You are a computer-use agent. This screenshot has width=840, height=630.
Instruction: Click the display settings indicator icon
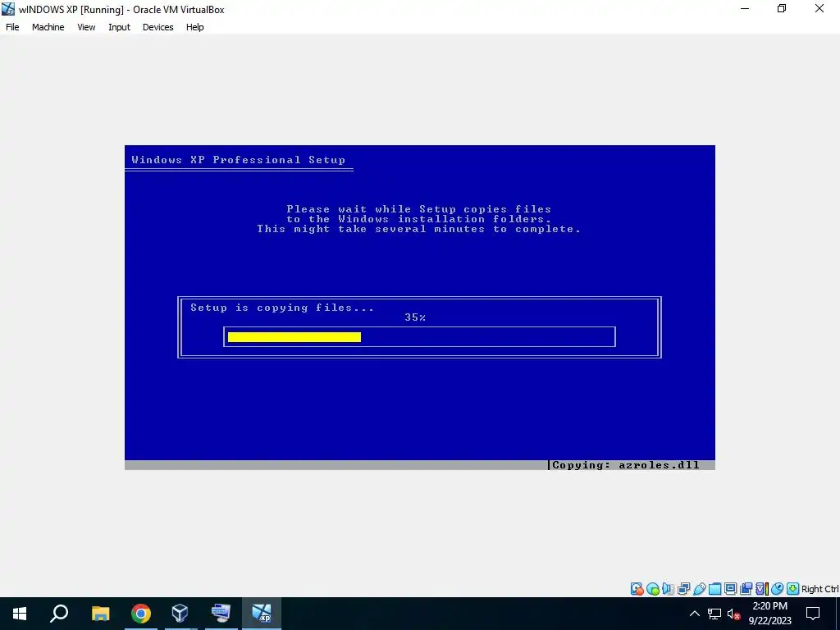(x=730, y=589)
